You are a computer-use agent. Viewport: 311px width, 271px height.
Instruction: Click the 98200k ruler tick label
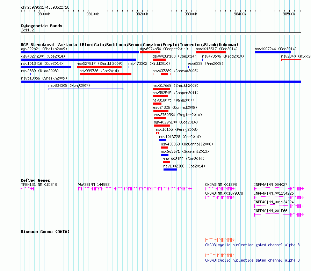(142, 14)
